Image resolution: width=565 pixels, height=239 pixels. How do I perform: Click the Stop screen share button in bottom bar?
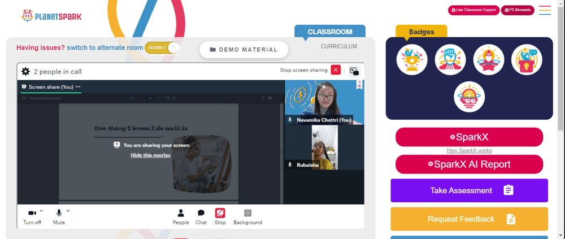click(x=220, y=217)
